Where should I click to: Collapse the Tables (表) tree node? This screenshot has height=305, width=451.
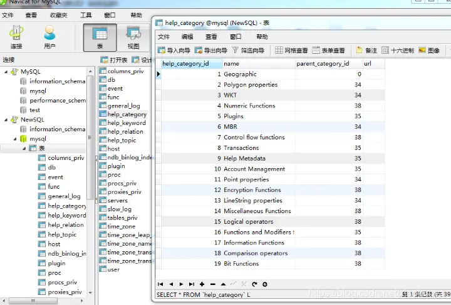24,148
